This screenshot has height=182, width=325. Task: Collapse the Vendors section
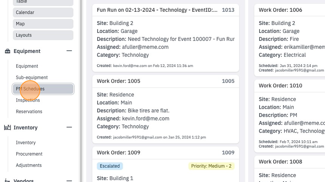[x=69, y=180]
